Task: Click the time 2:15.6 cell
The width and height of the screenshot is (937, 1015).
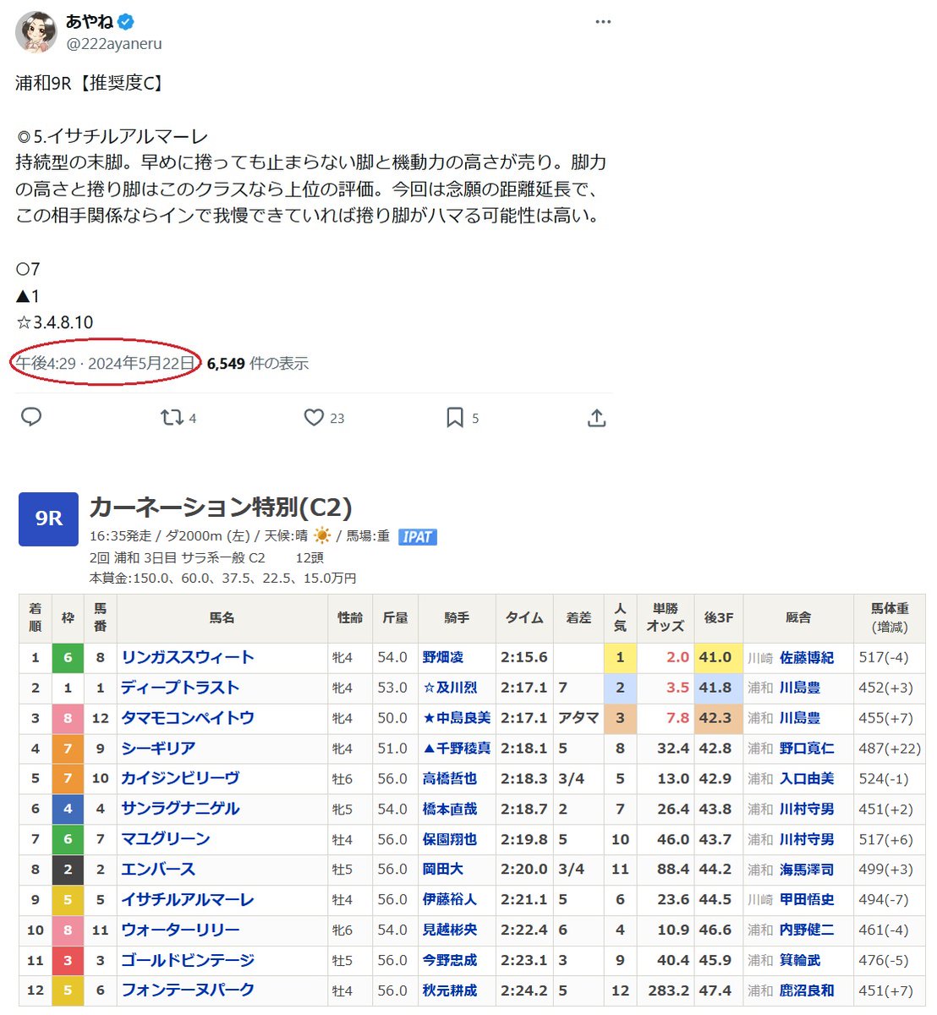Action: (523, 657)
